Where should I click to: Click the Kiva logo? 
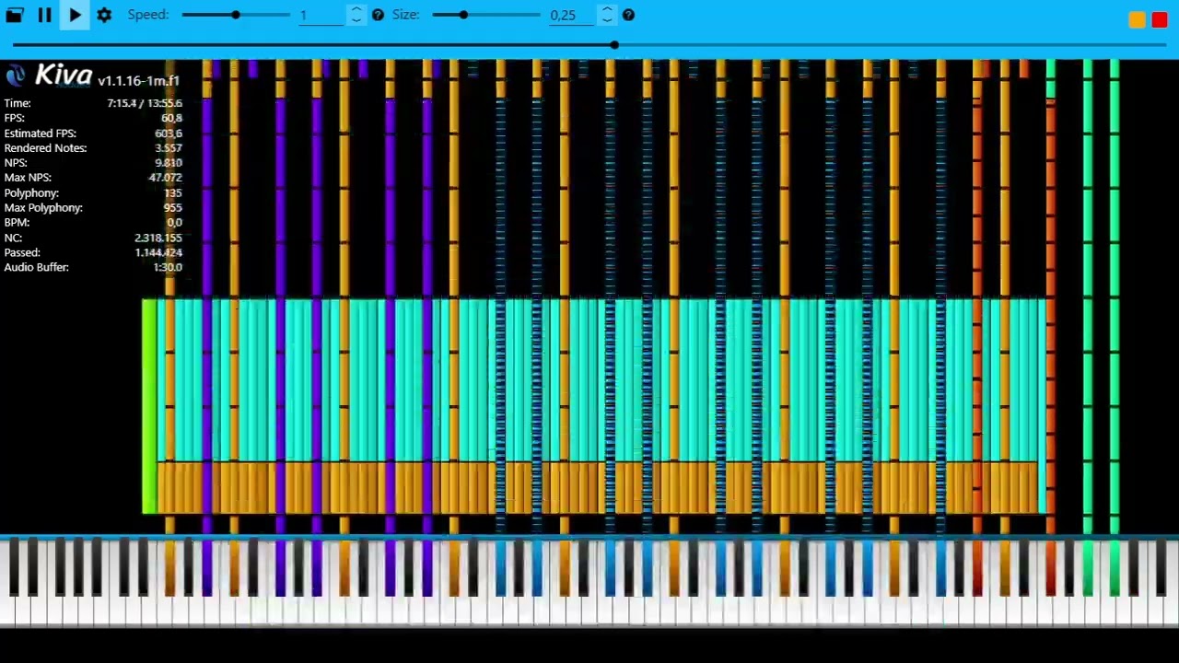point(49,76)
